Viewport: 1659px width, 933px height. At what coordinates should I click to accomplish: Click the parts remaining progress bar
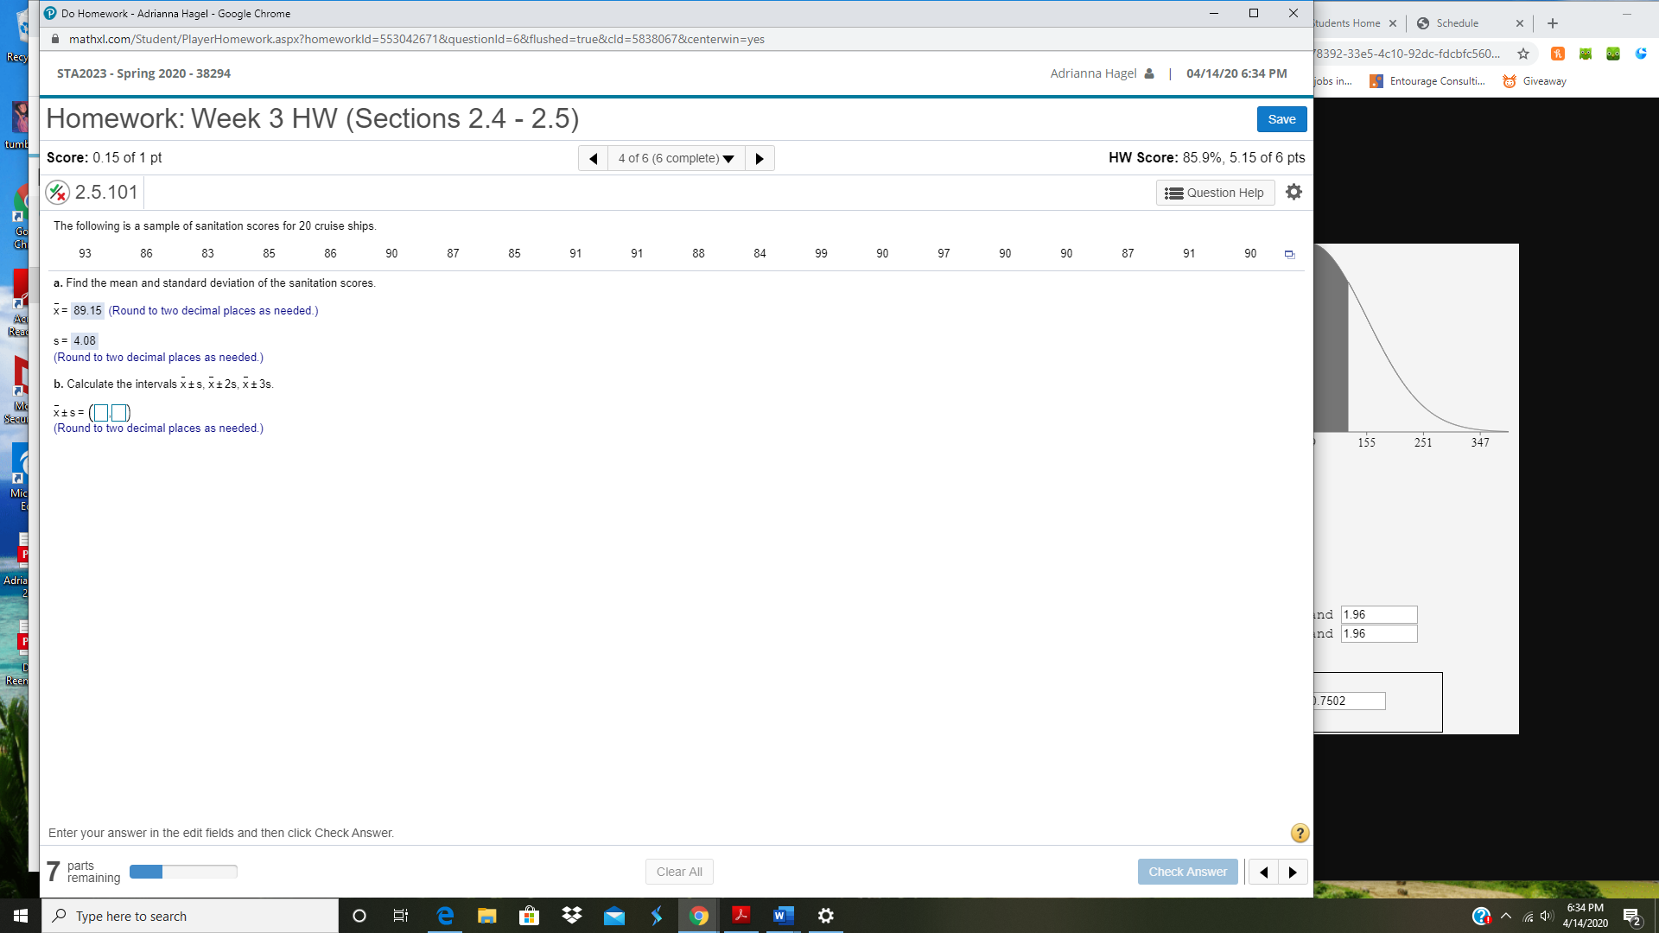[x=182, y=872]
